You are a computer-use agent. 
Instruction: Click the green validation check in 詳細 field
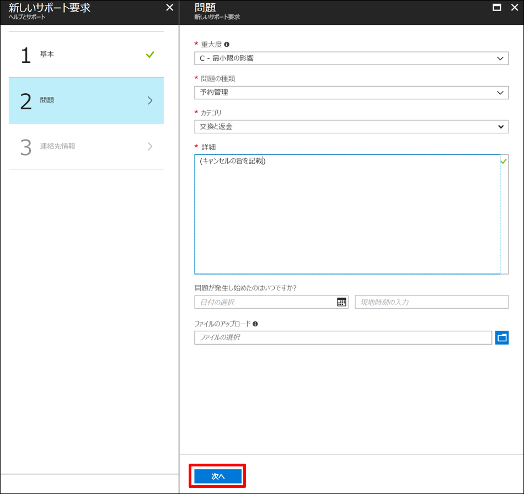coord(502,161)
